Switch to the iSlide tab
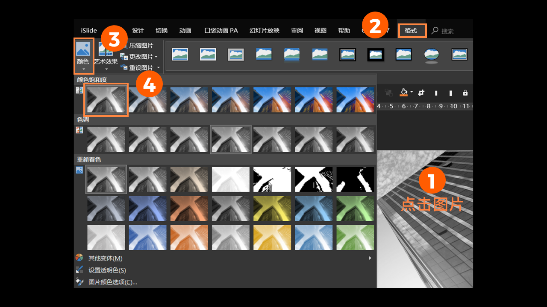Image resolution: width=547 pixels, height=307 pixels. 89,31
